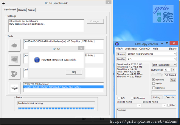Switch to the Benchmark tab

click(x=10, y=10)
